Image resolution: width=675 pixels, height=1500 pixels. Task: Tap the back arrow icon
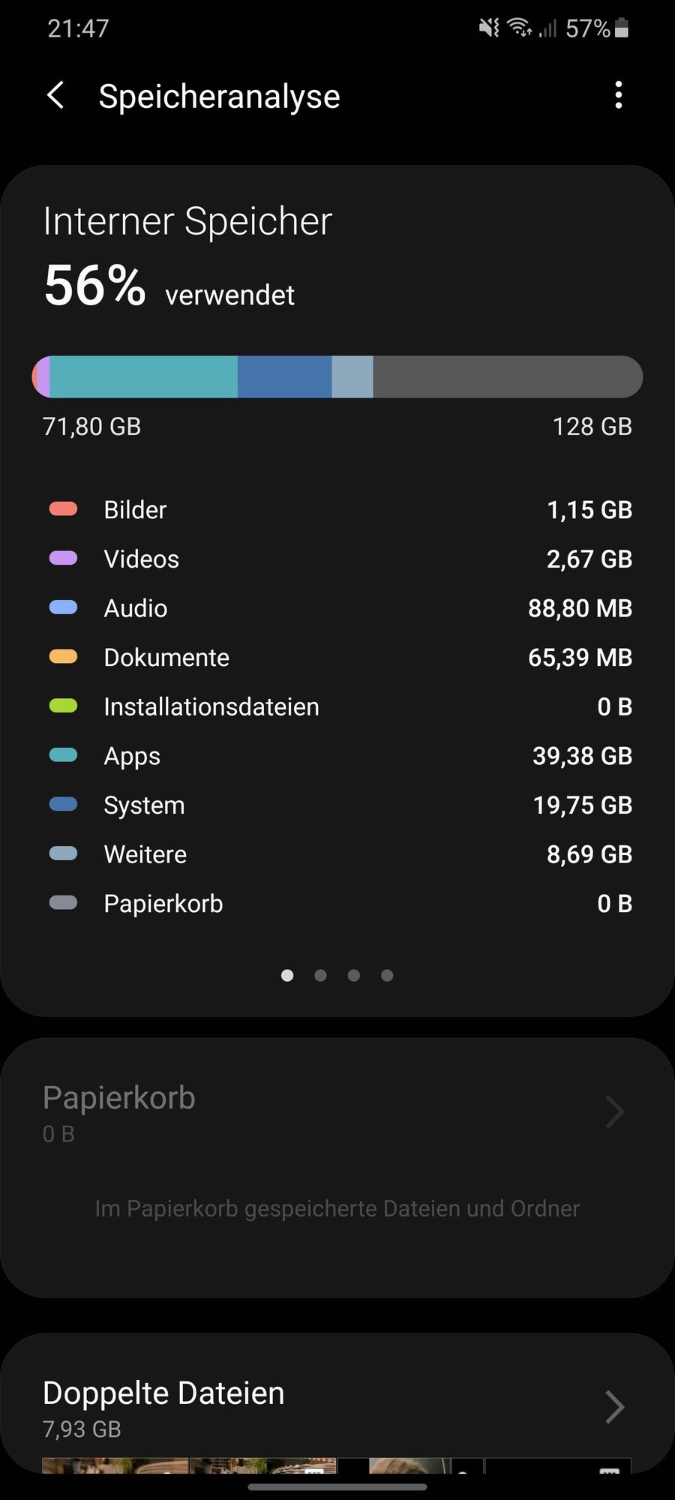tap(56, 96)
